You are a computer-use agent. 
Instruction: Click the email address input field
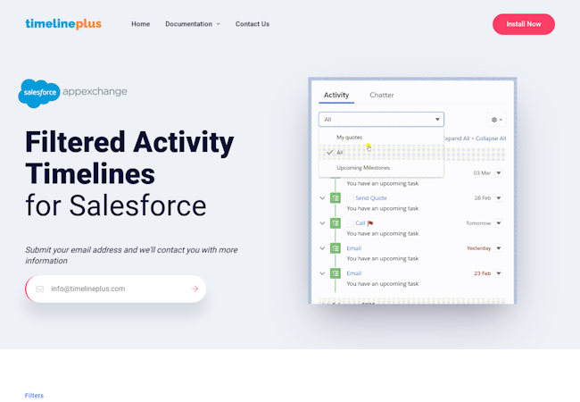pyautogui.click(x=116, y=289)
